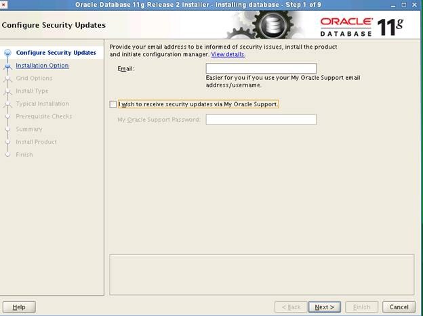
Task: Click the Finish step label in sidebar
Action: [24, 155]
